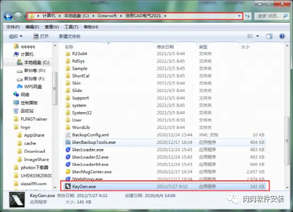Select the User folder name
The width and height of the screenshot is (293, 212).
[77, 120]
